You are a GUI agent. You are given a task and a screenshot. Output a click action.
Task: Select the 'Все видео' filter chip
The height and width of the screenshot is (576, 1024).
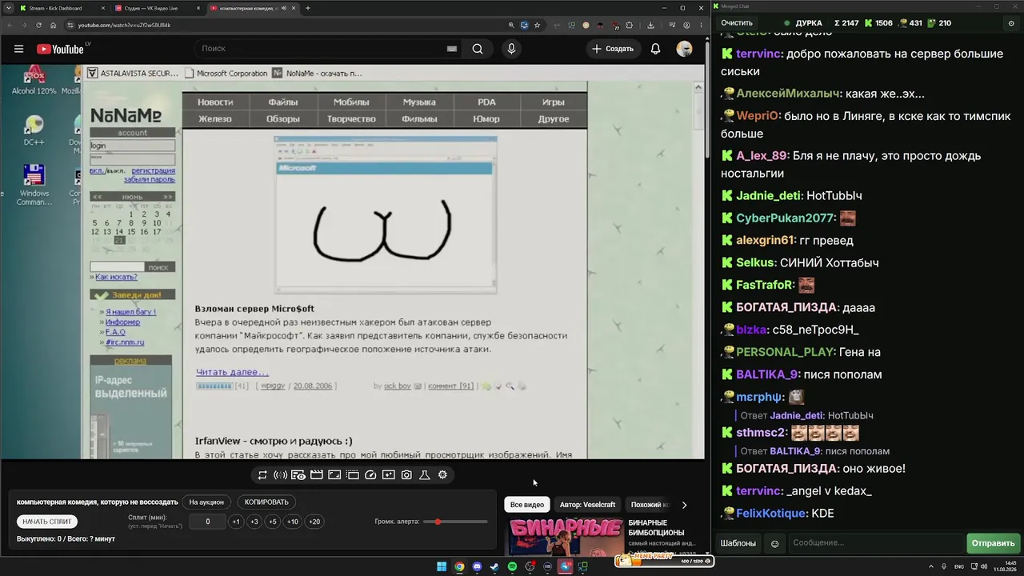527,505
